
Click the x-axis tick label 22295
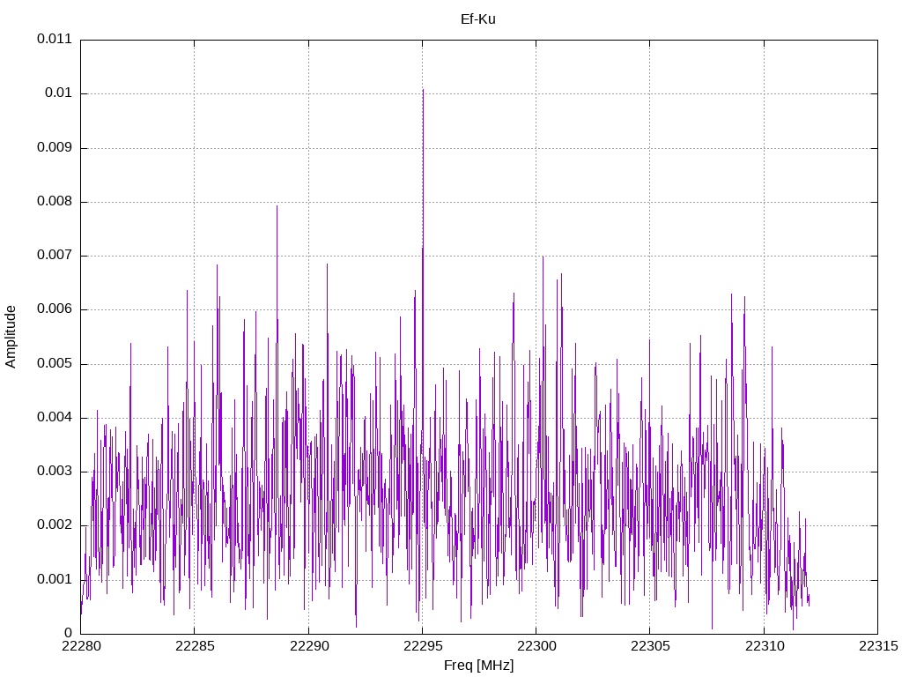[x=423, y=646]
